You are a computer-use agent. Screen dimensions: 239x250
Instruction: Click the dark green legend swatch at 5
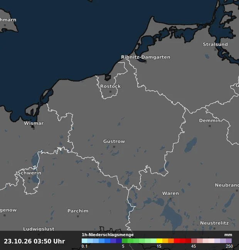click(125, 241)
